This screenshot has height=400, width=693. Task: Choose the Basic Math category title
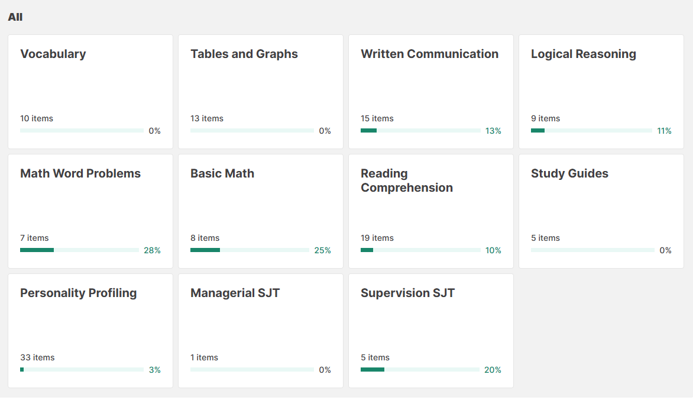pyautogui.click(x=222, y=173)
